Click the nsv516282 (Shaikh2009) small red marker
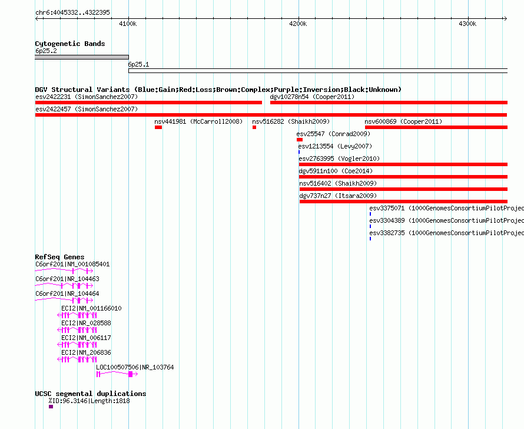 tap(254, 127)
